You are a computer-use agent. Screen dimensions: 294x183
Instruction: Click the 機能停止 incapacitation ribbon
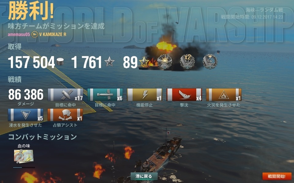(145, 95)
